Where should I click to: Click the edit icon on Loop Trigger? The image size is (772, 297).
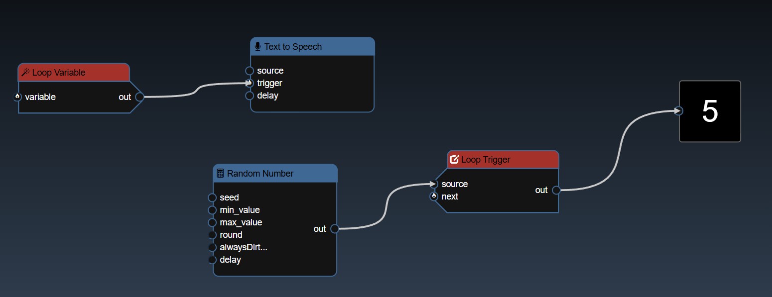[454, 160]
